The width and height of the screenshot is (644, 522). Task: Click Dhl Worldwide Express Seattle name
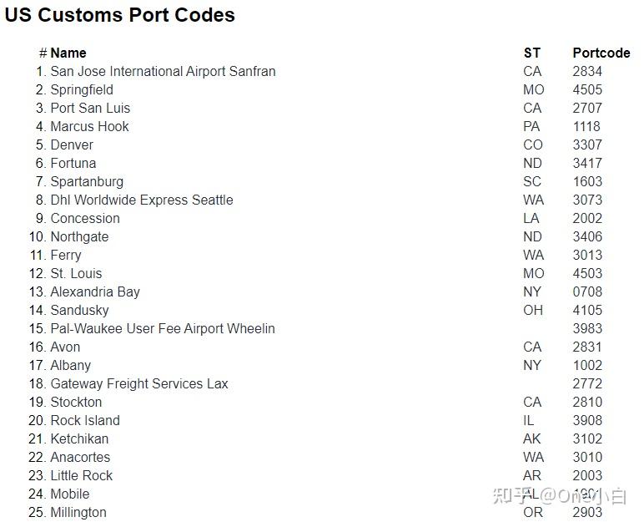pyautogui.click(x=142, y=200)
